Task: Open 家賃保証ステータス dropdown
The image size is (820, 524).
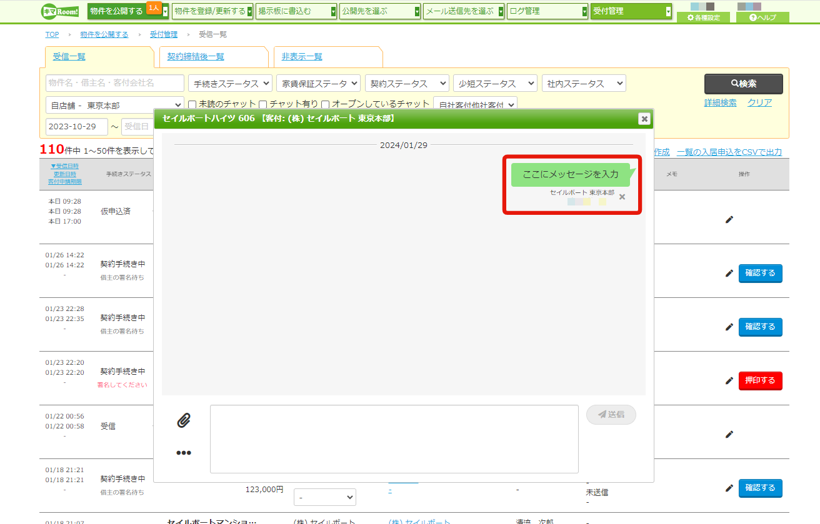Action: click(x=318, y=83)
